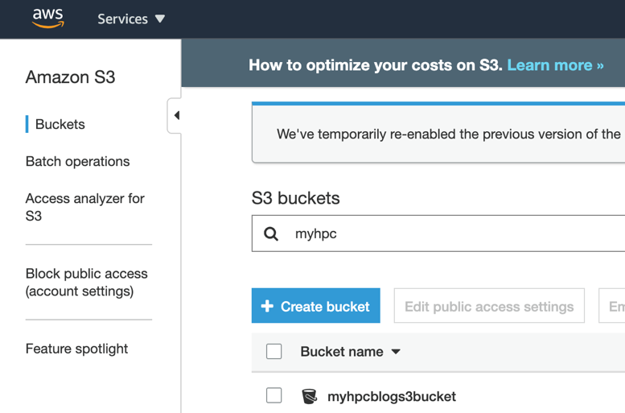Screen dimensions: 625x413
Task: Click the S3 buckets search field
Action: [450, 233]
